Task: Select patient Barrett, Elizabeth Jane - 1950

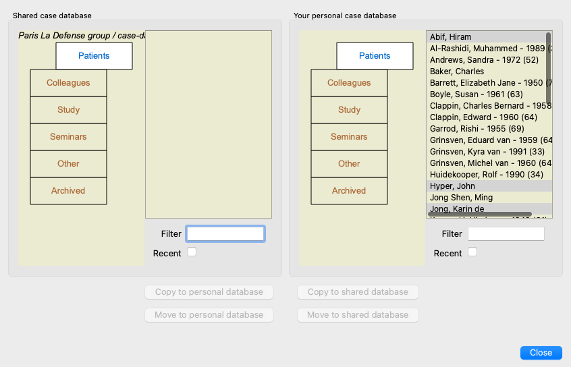Action: [489, 83]
